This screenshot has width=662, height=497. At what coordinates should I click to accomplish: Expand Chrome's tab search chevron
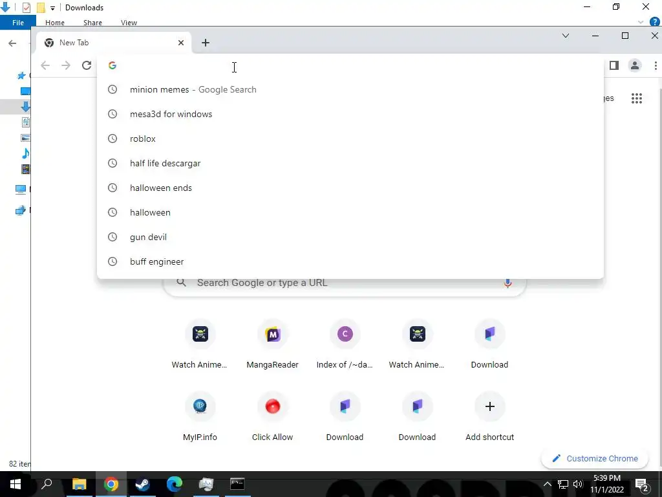(x=565, y=36)
